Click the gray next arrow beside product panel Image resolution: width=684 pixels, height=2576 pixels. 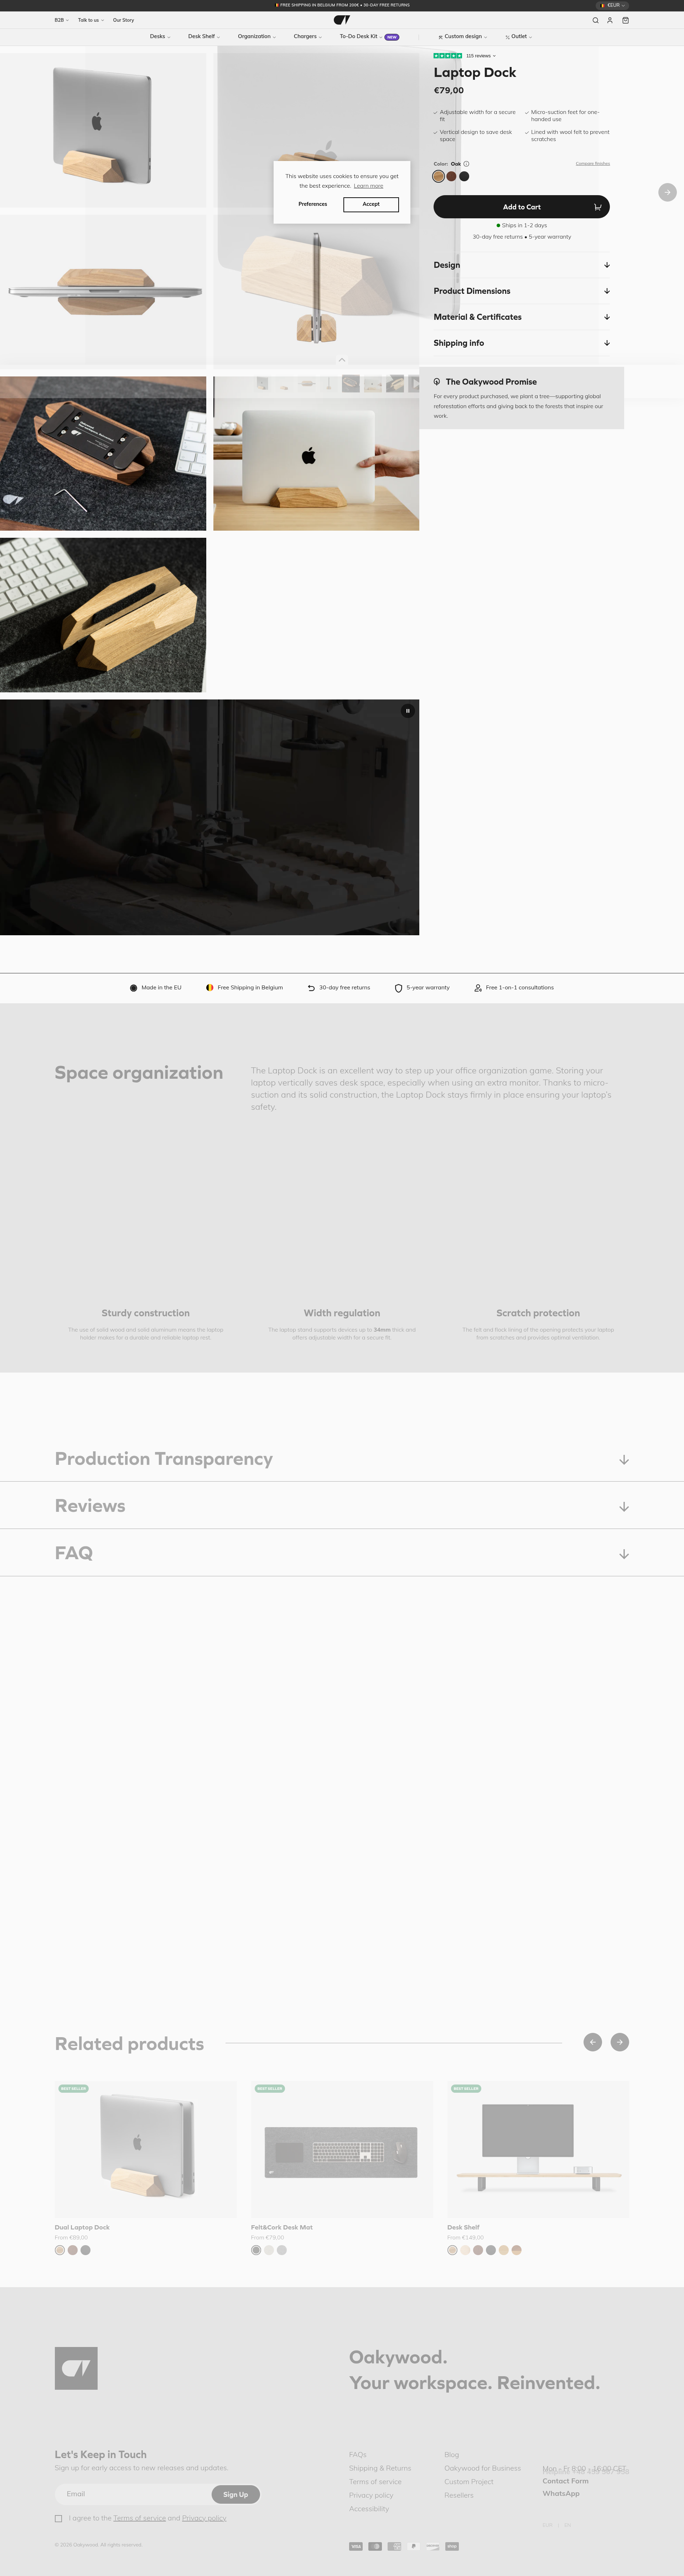[x=667, y=192]
